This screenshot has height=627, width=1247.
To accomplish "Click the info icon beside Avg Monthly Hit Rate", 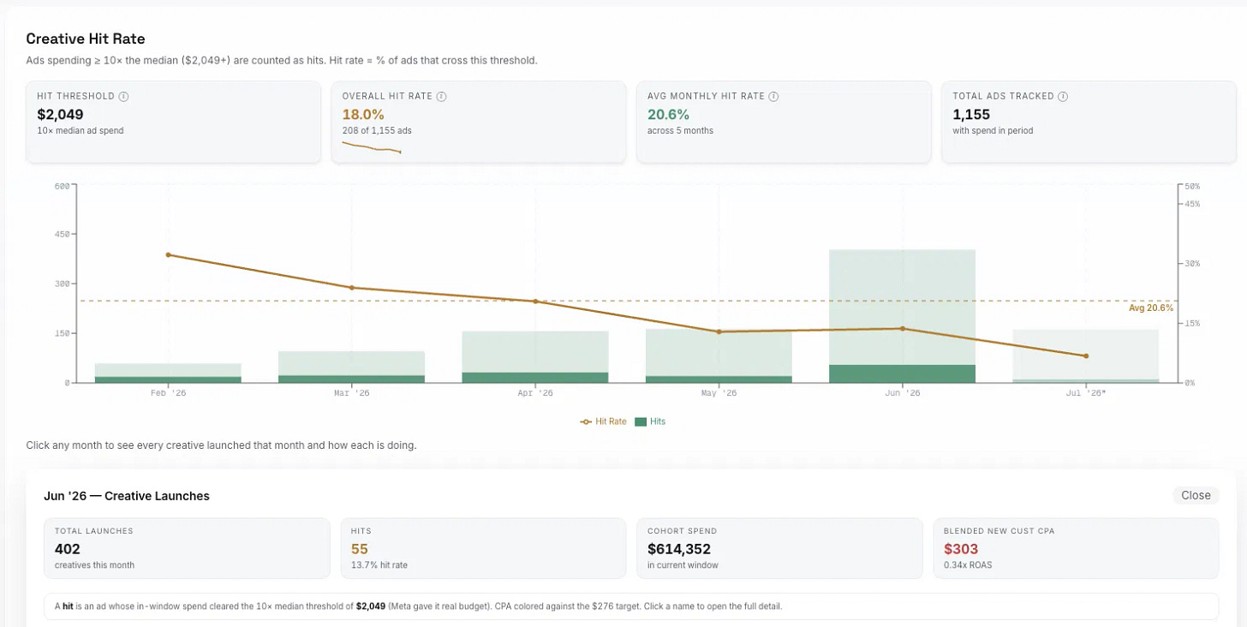I will click(773, 97).
